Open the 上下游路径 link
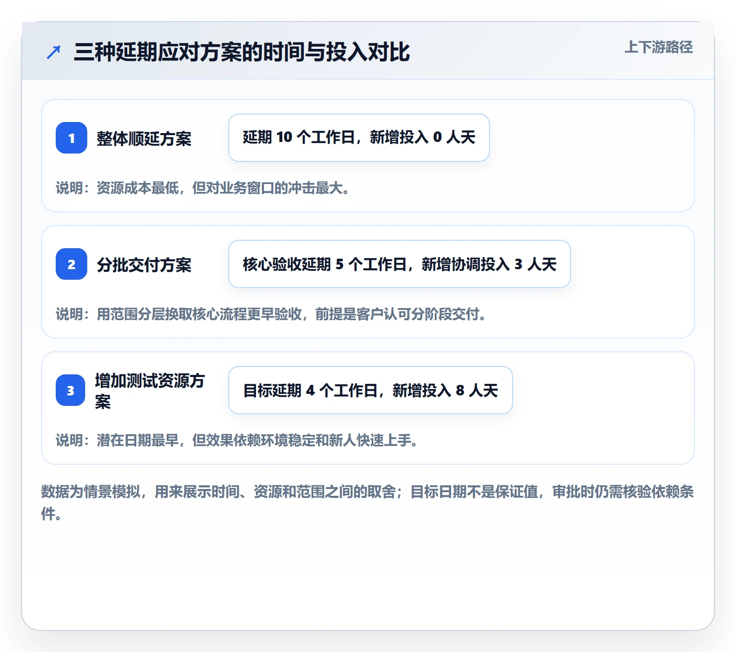 click(659, 47)
